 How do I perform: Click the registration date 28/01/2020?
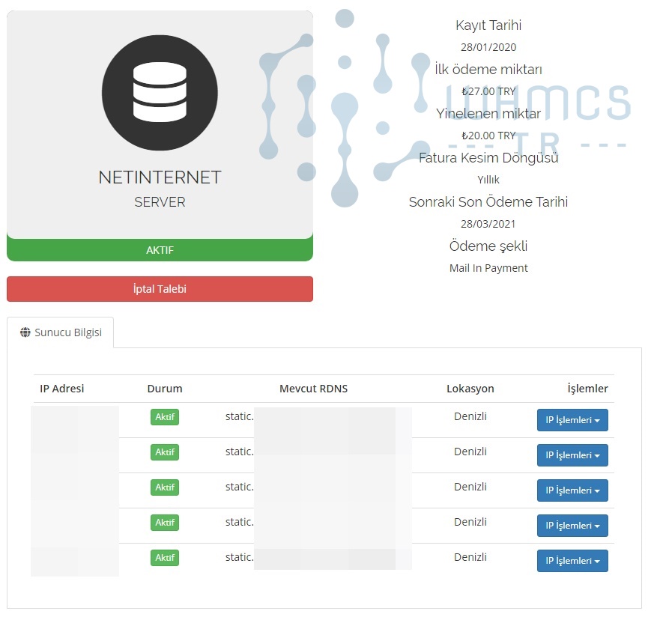[488, 47]
